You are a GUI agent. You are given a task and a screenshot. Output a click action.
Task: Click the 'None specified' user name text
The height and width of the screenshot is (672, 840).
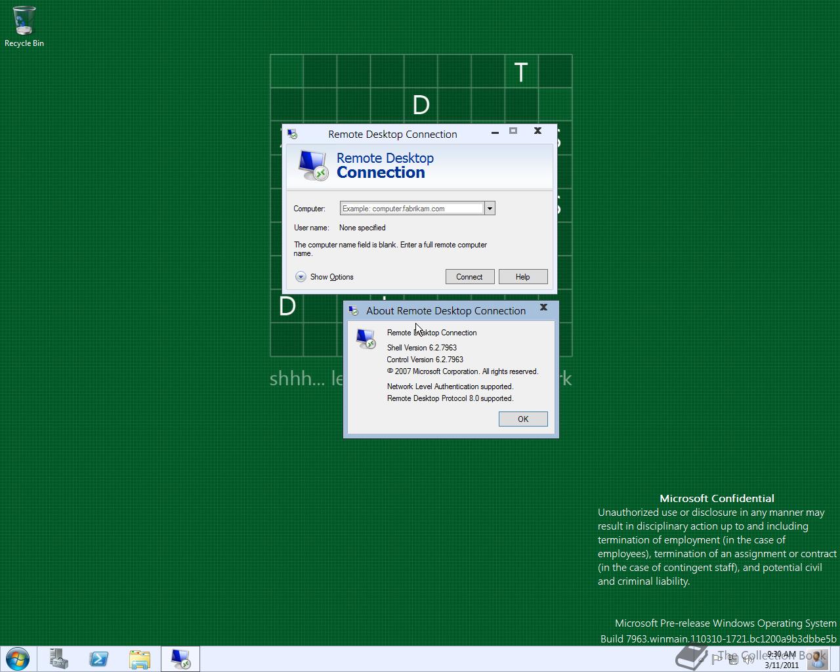(x=362, y=228)
